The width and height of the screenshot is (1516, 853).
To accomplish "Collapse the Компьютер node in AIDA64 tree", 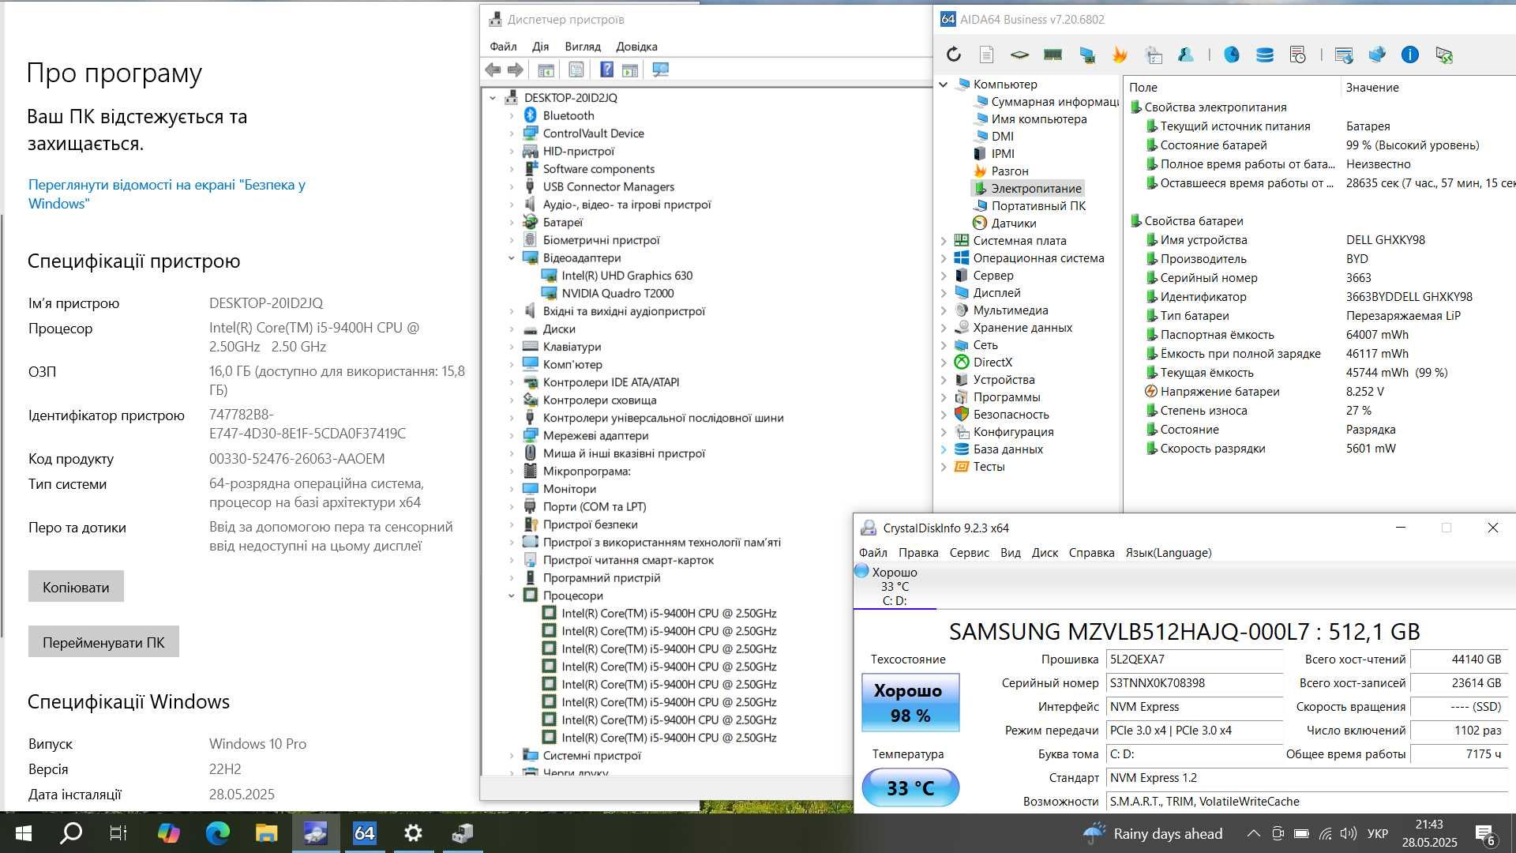I will click(944, 84).
